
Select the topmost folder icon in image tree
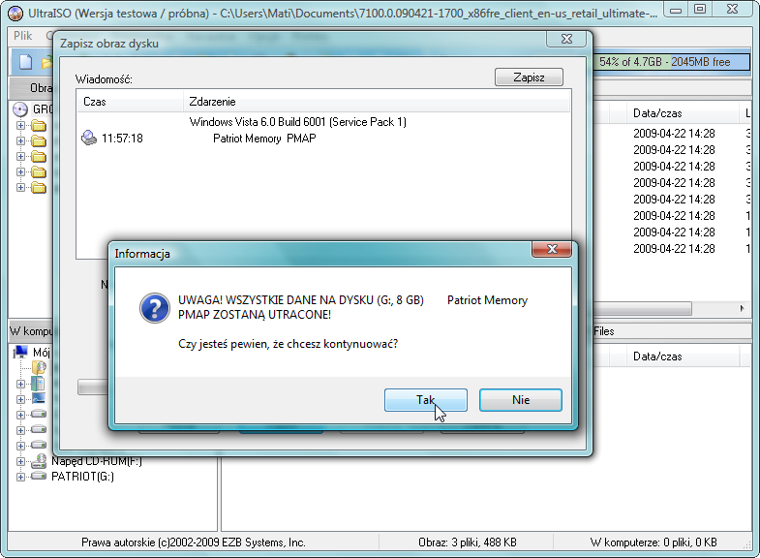click(39, 126)
